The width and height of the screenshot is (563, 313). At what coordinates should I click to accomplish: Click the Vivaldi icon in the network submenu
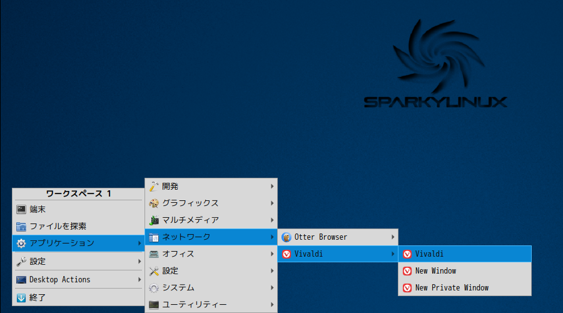click(x=286, y=254)
